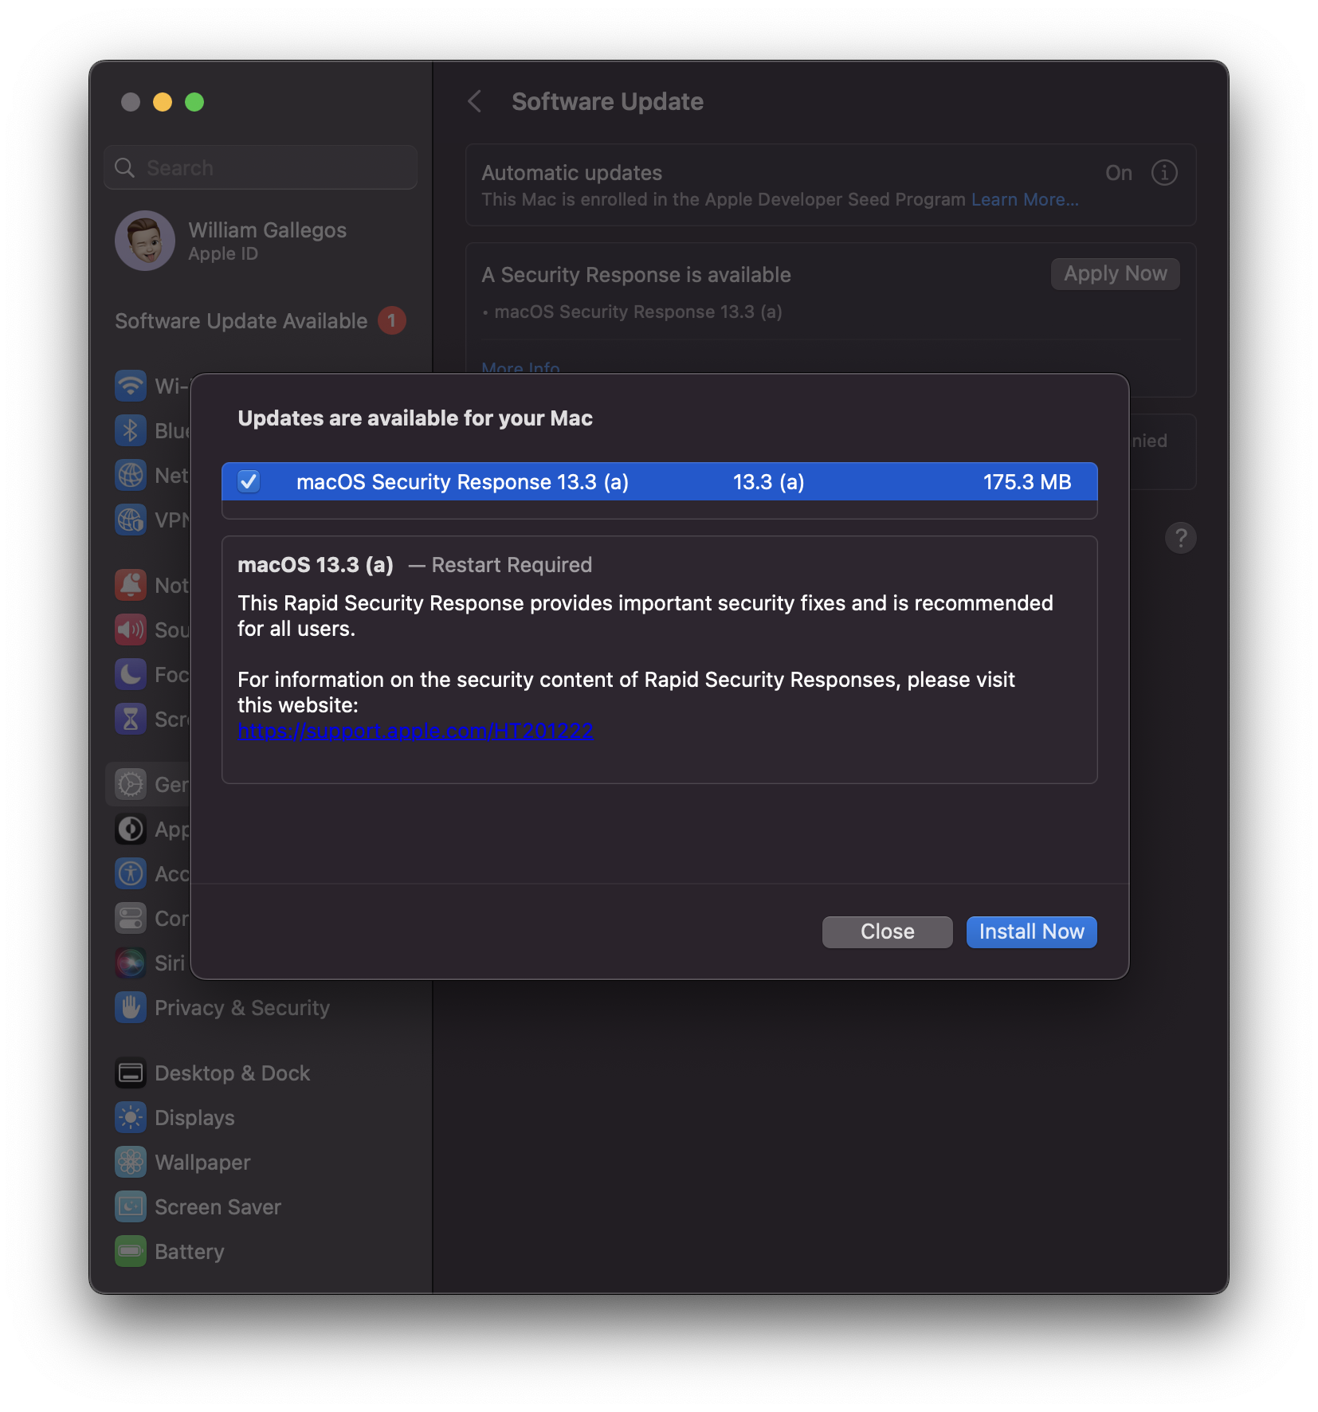
Task: Select the Battery icon
Action: (131, 1252)
